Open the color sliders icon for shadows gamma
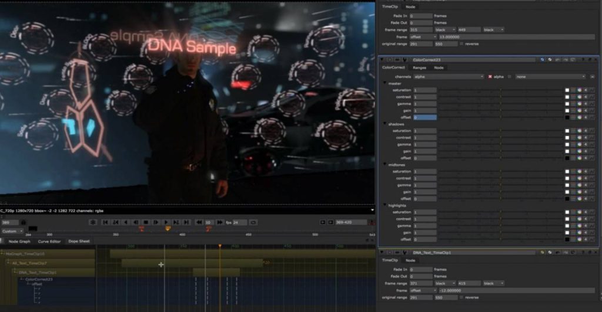602x312 pixels. 573,144
